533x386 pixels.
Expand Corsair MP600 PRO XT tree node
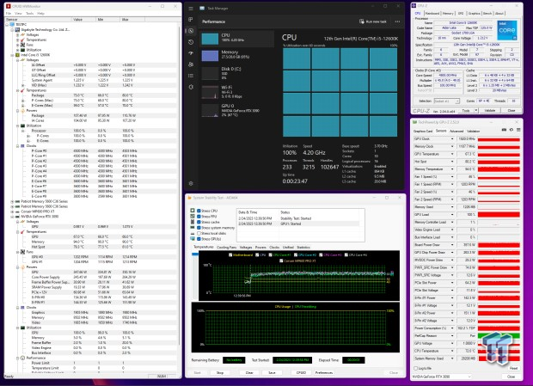[12, 211]
